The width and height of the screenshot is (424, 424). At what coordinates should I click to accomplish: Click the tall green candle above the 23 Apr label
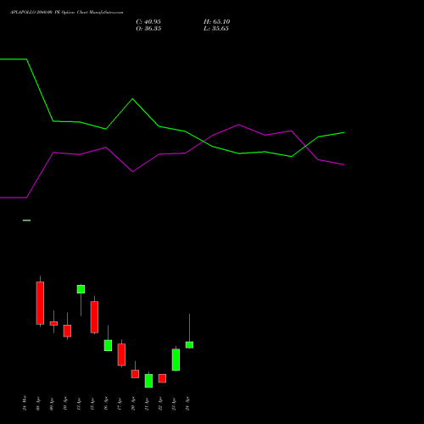(176, 360)
